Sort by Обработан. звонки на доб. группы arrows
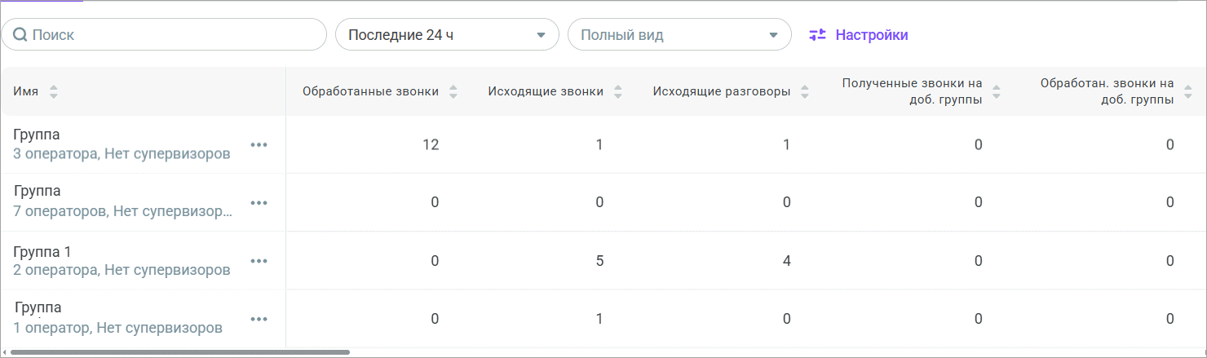The height and width of the screenshot is (358, 1207). click(x=1187, y=92)
